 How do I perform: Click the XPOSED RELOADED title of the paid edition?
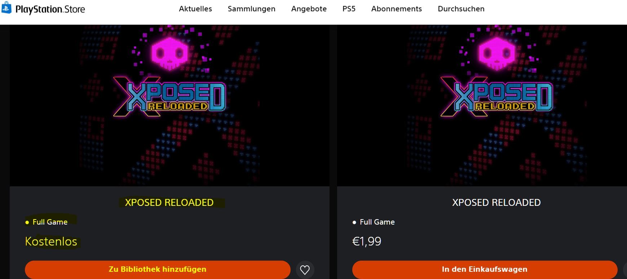coord(496,203)
